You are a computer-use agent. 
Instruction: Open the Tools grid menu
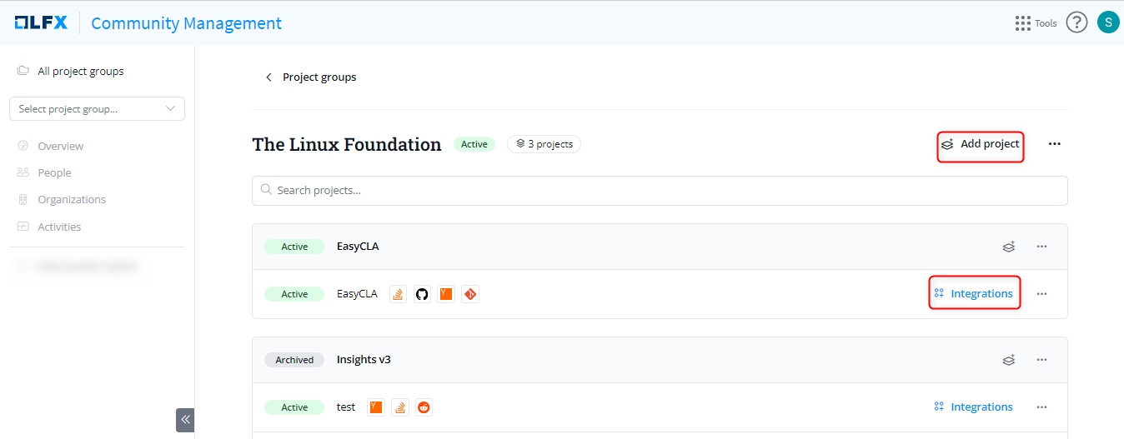click(x=1035, y=23)
